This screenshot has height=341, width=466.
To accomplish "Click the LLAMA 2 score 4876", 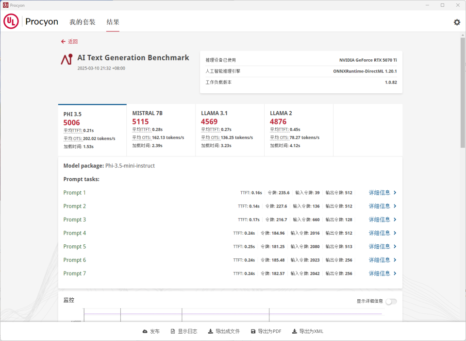I will coord(278,121).
